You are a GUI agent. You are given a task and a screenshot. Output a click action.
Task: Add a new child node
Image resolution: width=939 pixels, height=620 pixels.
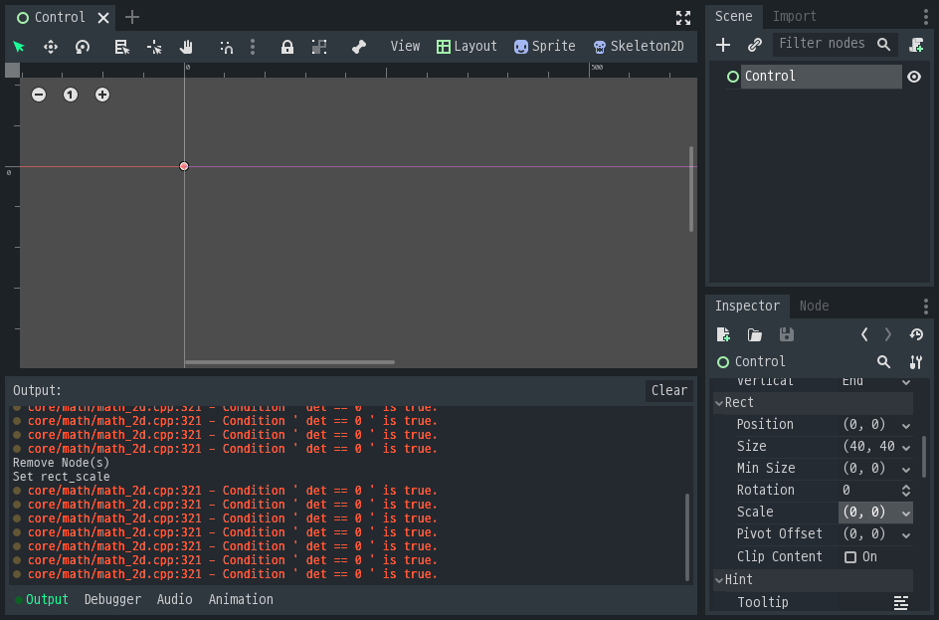coord(723,44)
